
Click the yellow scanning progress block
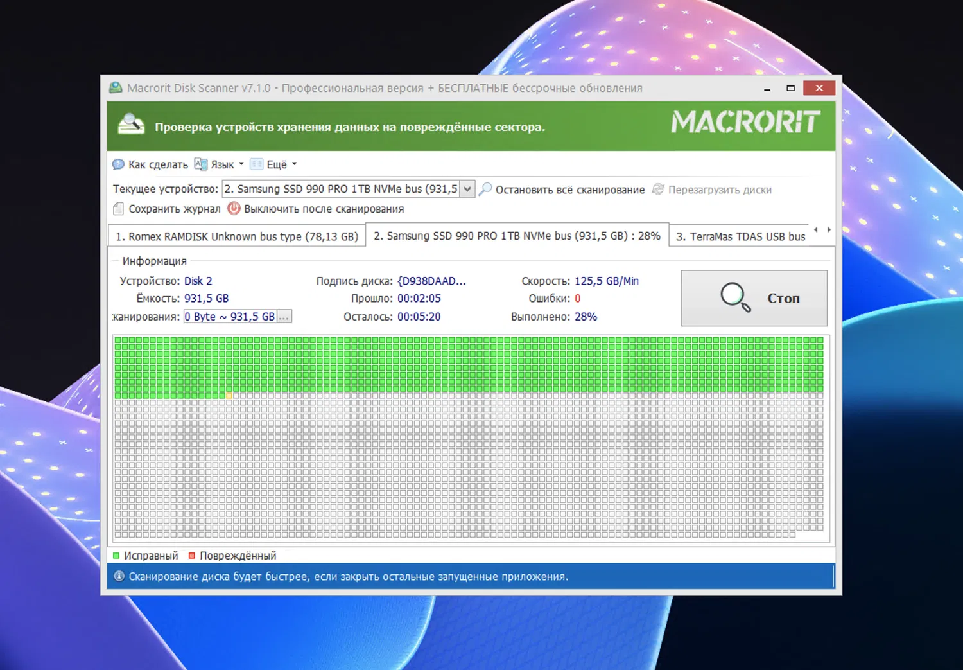229,396
